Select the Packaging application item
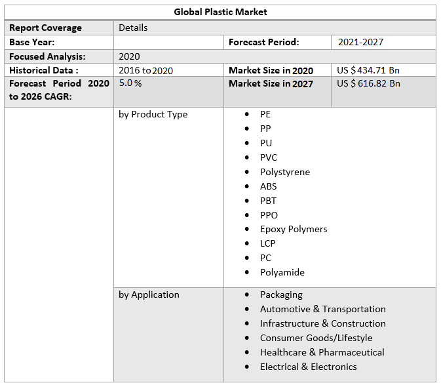The width and height of the screenshot is (441, 387). coord(281,295)
